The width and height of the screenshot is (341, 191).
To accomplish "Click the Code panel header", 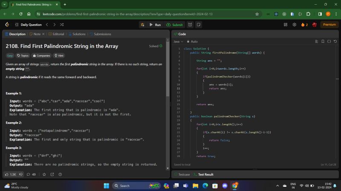I will click(x=180, y=34).
